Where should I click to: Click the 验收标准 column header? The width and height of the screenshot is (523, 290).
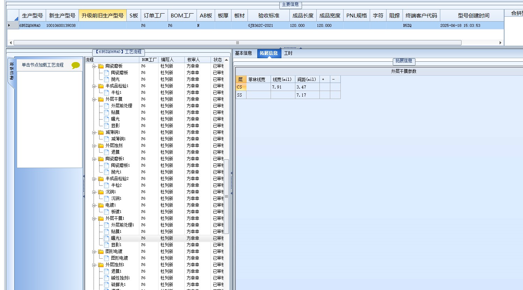coord(269,16)
